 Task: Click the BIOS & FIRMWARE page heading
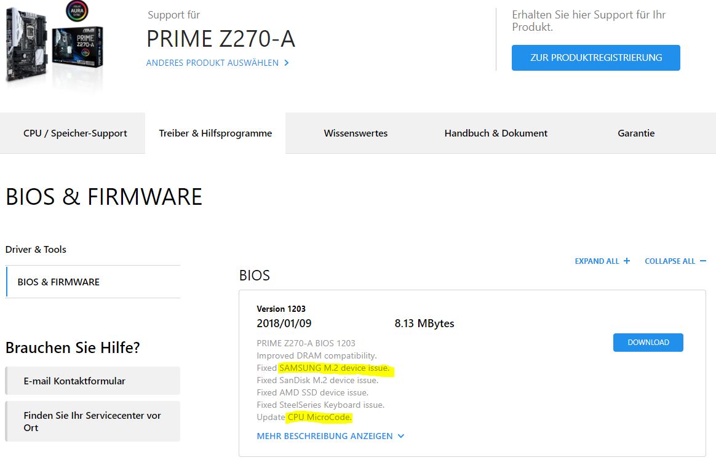tap(104, 197)
